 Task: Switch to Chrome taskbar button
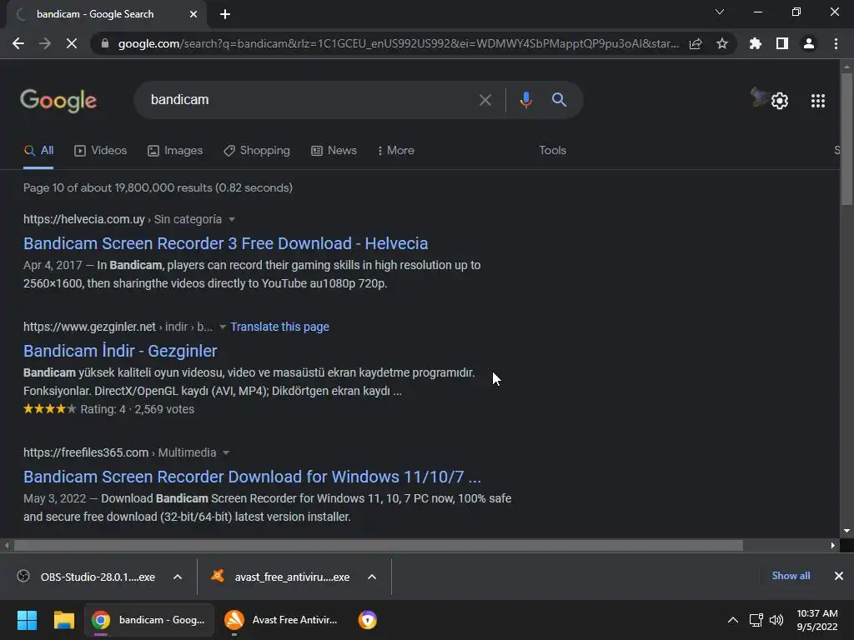(x=148, y=620)
